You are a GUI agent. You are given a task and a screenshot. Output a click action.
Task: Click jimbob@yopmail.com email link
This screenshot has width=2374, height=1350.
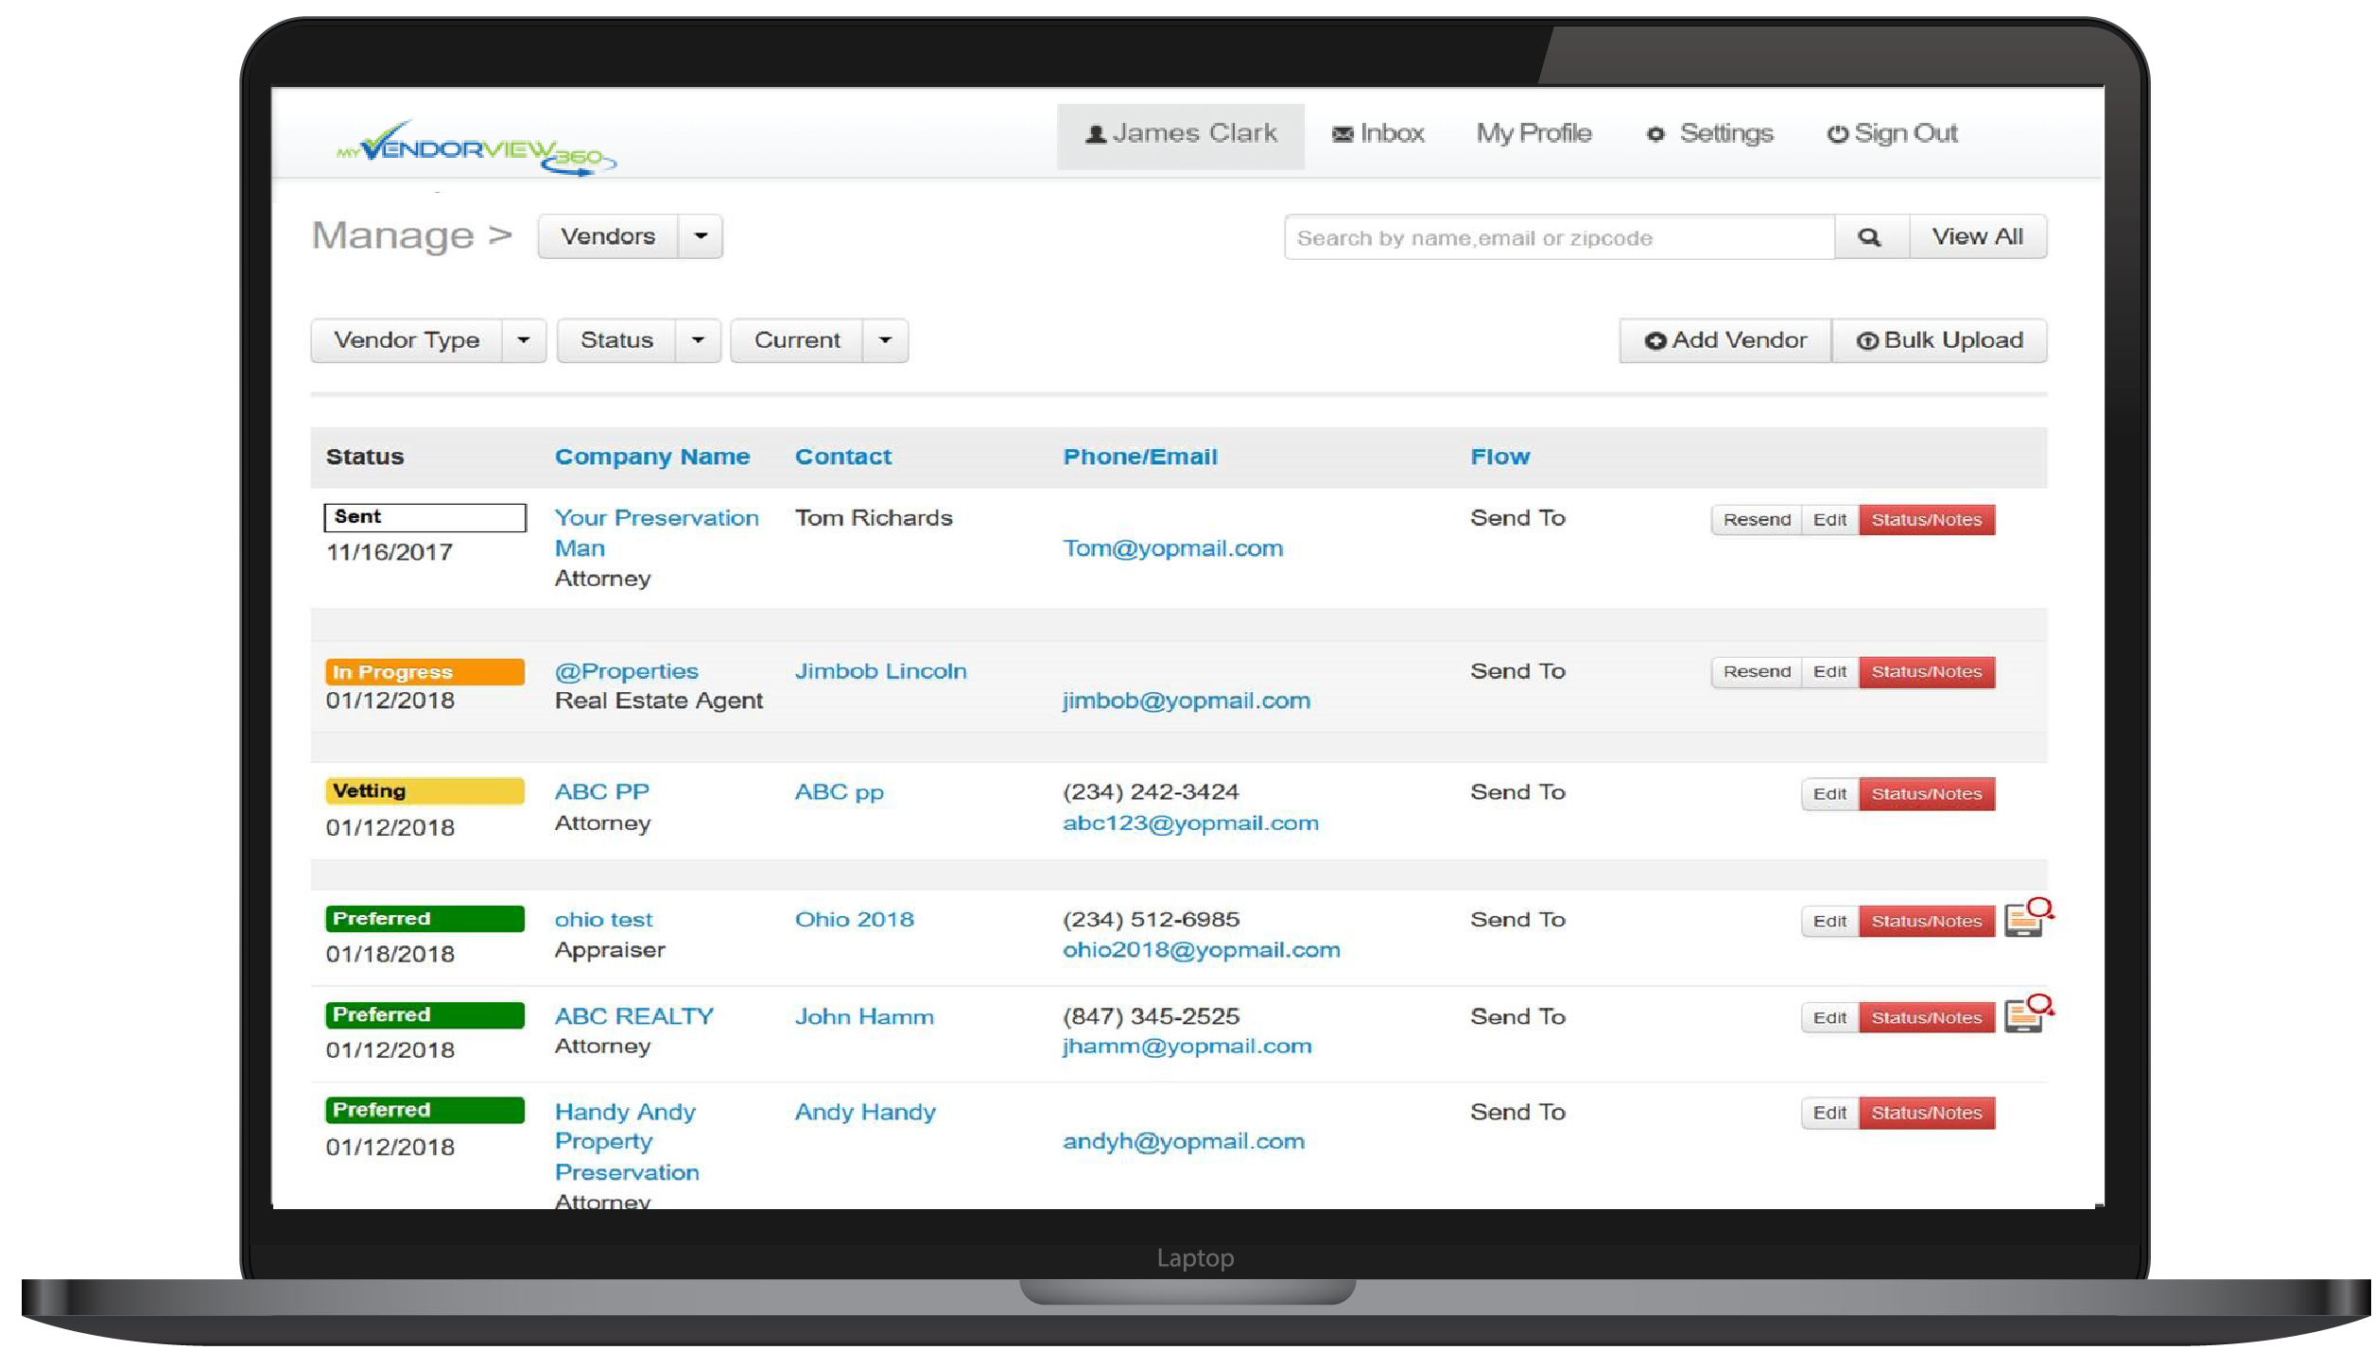(x=1187, y=701)
